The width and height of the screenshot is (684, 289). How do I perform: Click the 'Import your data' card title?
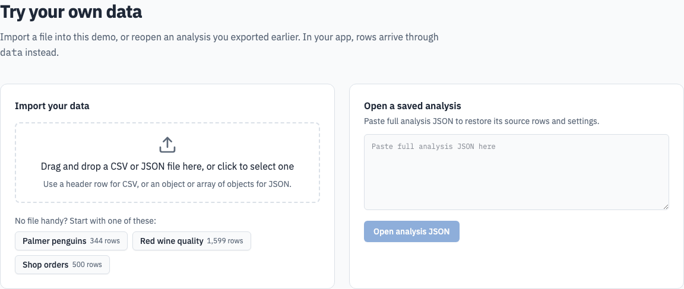[x=52, y=106]
